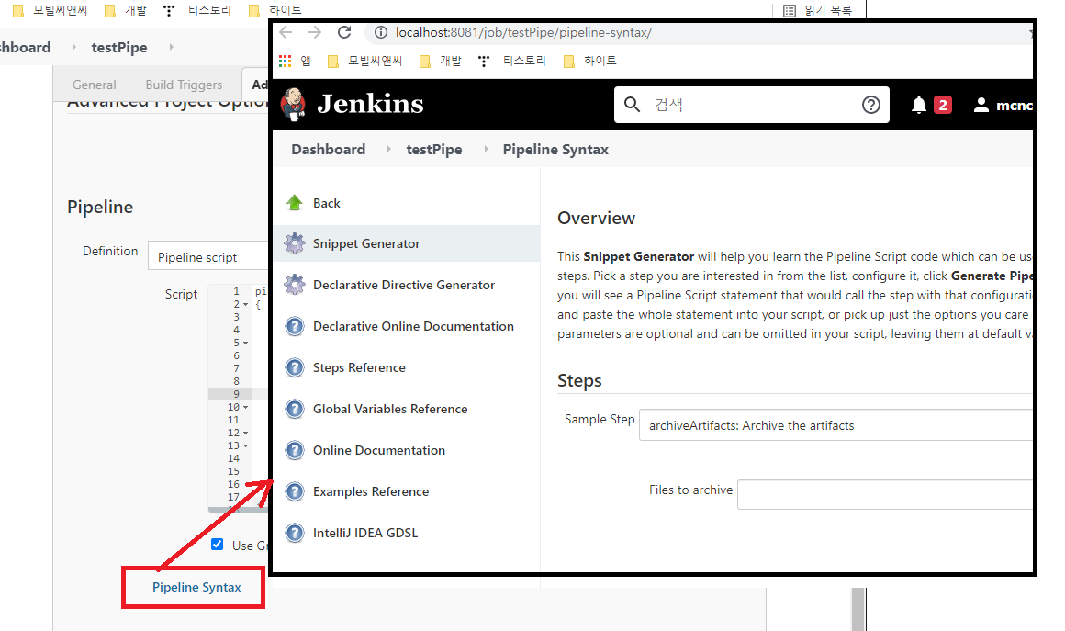Screen dimensions: 1065x631
Task: Open the Sample Step dropdown
Action: (x=835, y=425)
